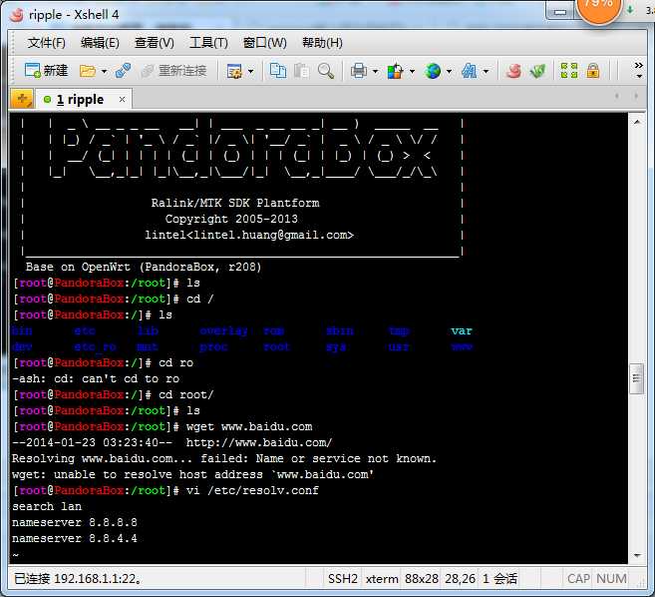Expand the properties dropdown arrow
This screenshot has height=597, width=655.
[250, 72]
